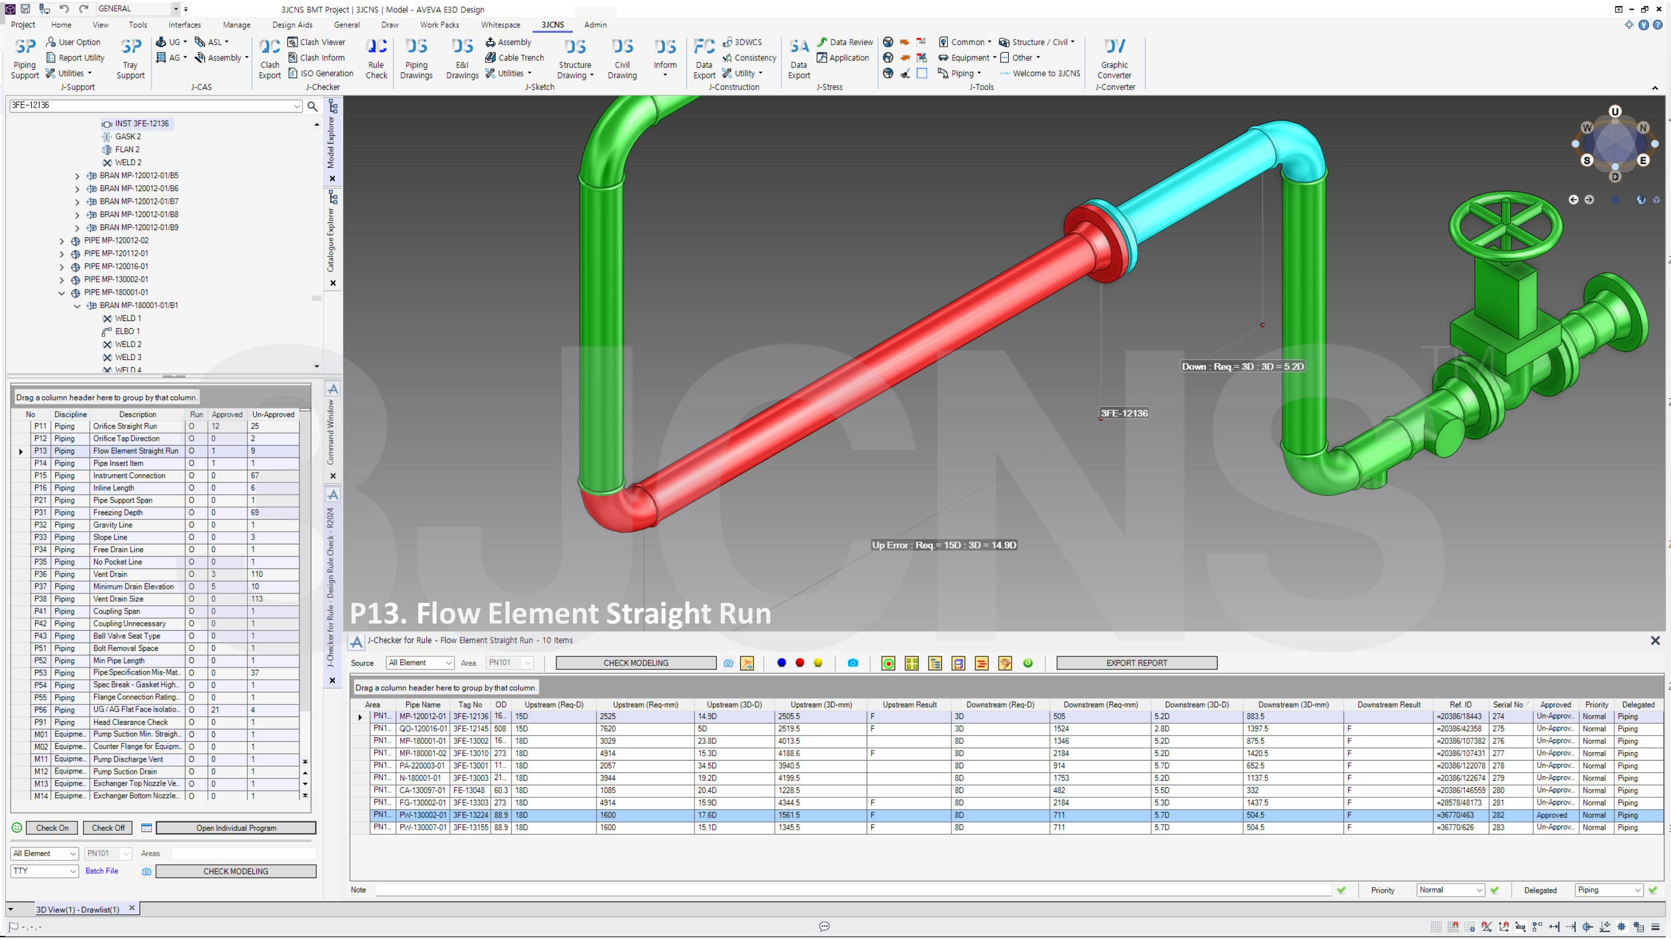The height and width of the screenshot is (940, 1671).
Task: Click the green refresh icon in J-Checker toolbar
Action: tap(1028, 663)
